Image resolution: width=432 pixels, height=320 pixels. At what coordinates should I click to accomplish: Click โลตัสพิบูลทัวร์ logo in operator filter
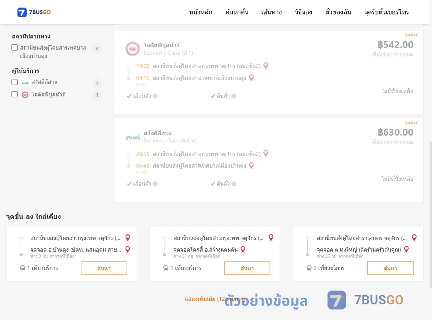pyautogui.click(x=25, y=95)
